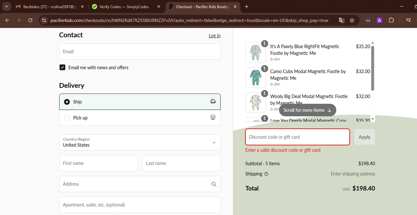
Task: Click the It's A Pawty Blue RightFit title
Action: pos(305,50)
